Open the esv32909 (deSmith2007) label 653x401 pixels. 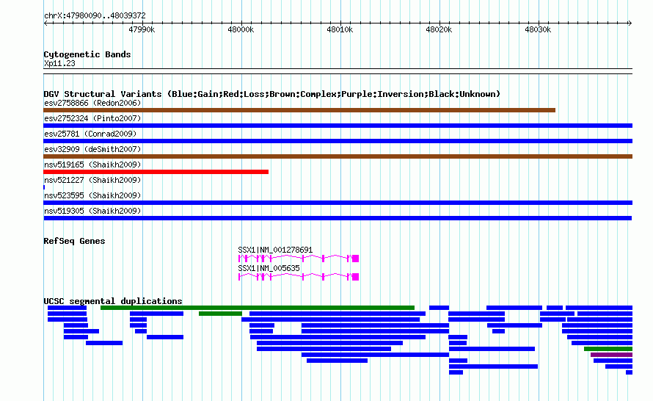coord(92,149)
